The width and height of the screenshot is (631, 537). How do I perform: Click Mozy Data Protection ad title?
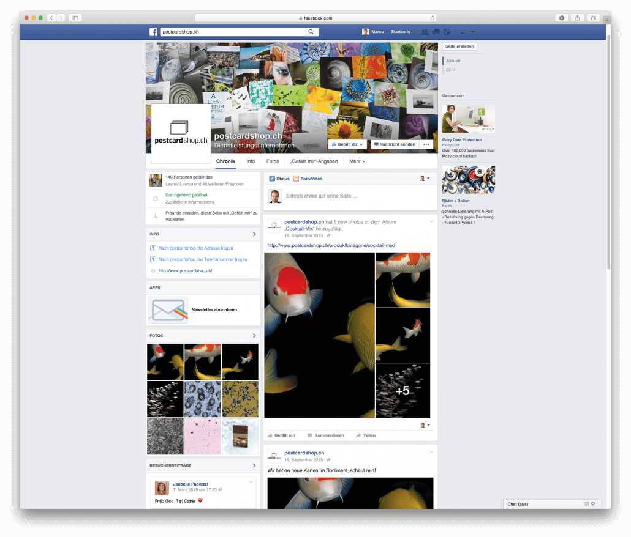point(461,140)
